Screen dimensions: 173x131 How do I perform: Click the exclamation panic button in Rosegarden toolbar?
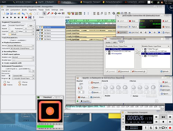coord(34,17)
